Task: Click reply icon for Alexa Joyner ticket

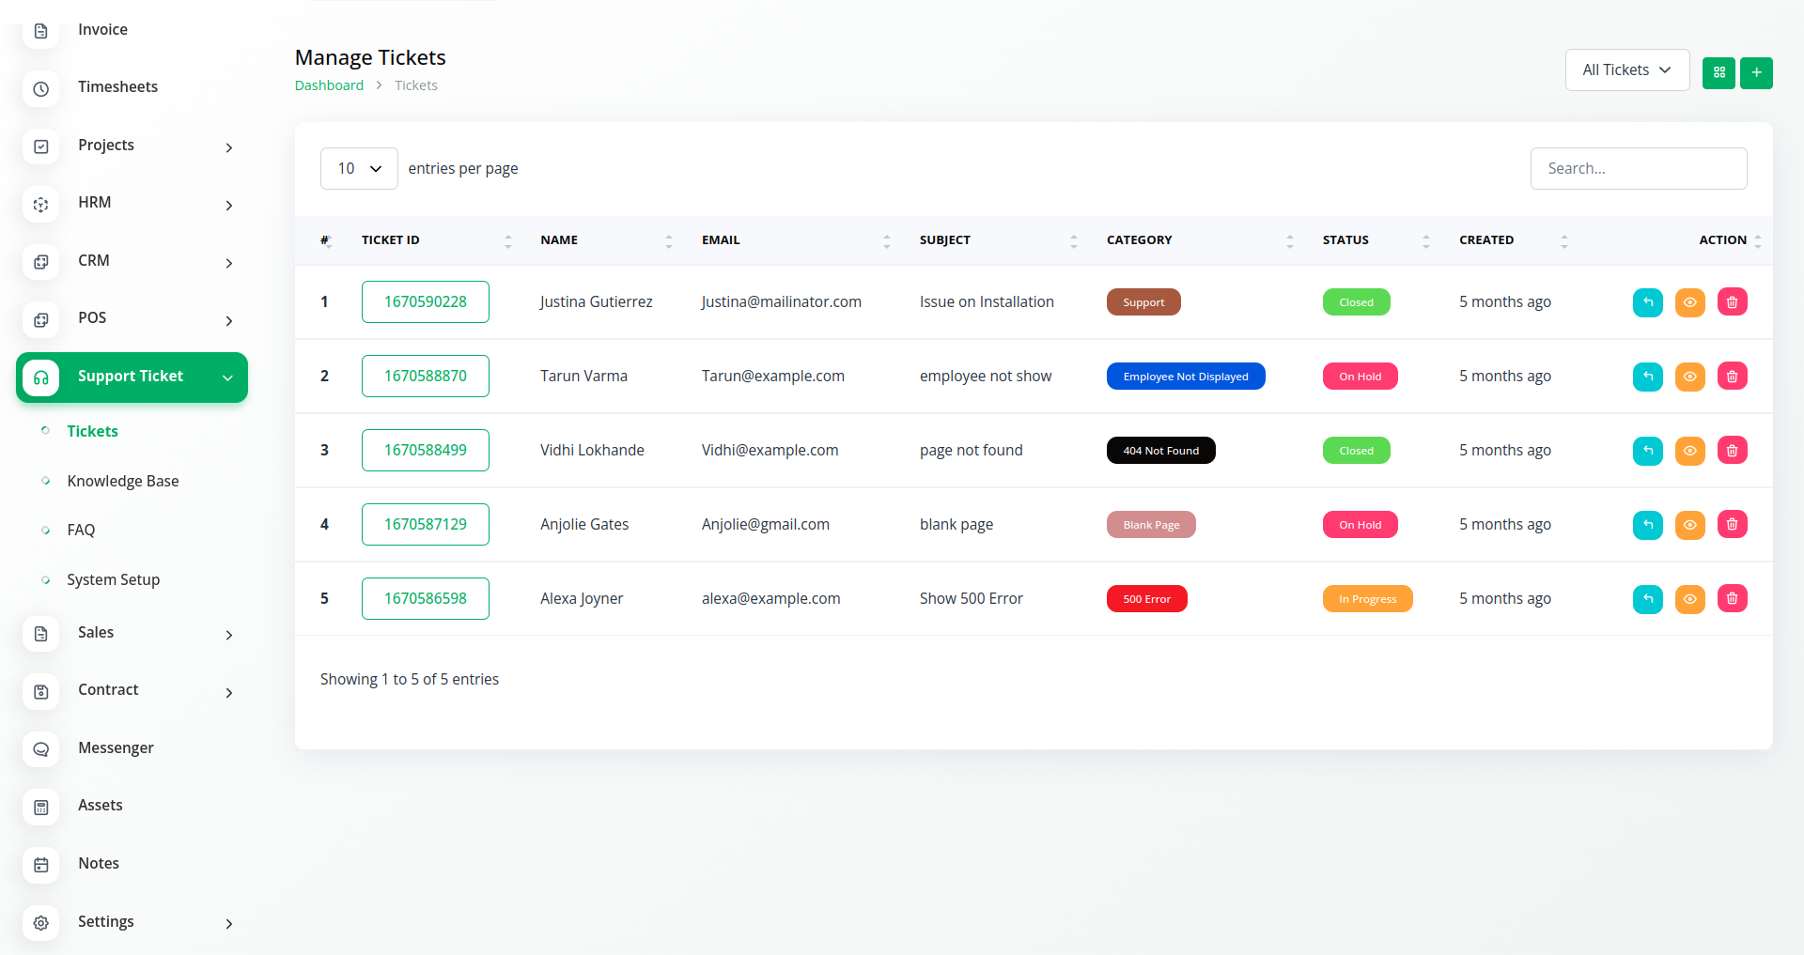Action: 1647,599
